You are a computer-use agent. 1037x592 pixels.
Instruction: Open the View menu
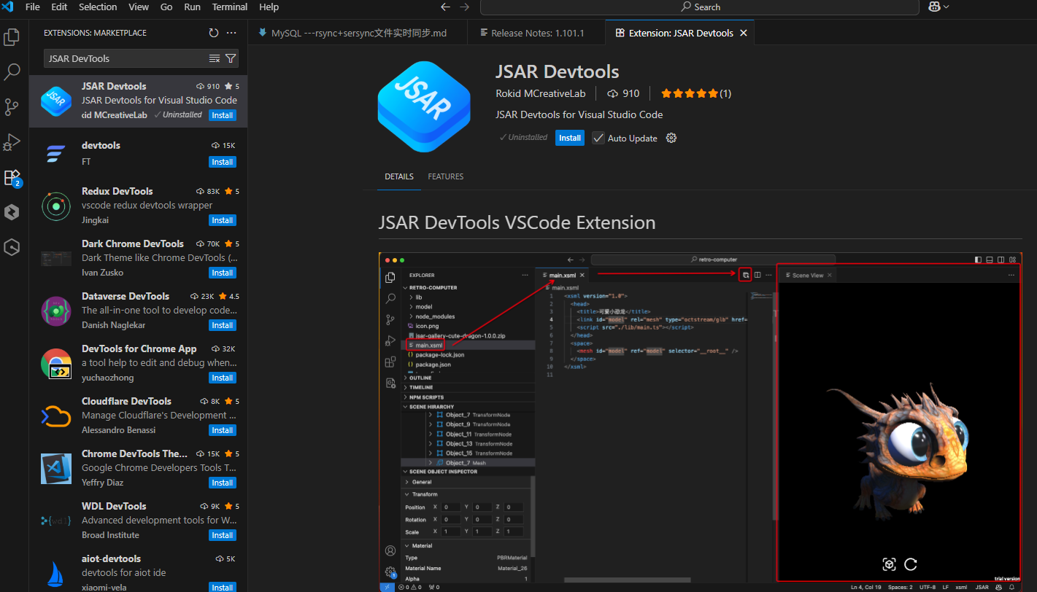(x=139, y=7)
